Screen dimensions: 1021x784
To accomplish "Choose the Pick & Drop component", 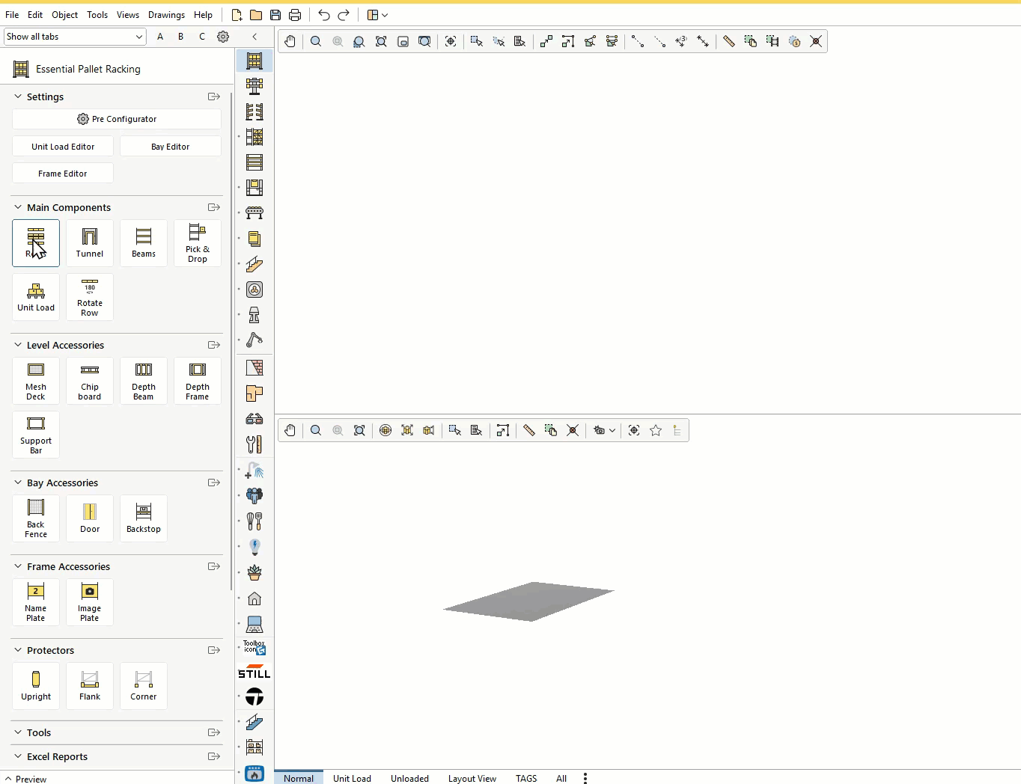I will (x=198, y=242).
